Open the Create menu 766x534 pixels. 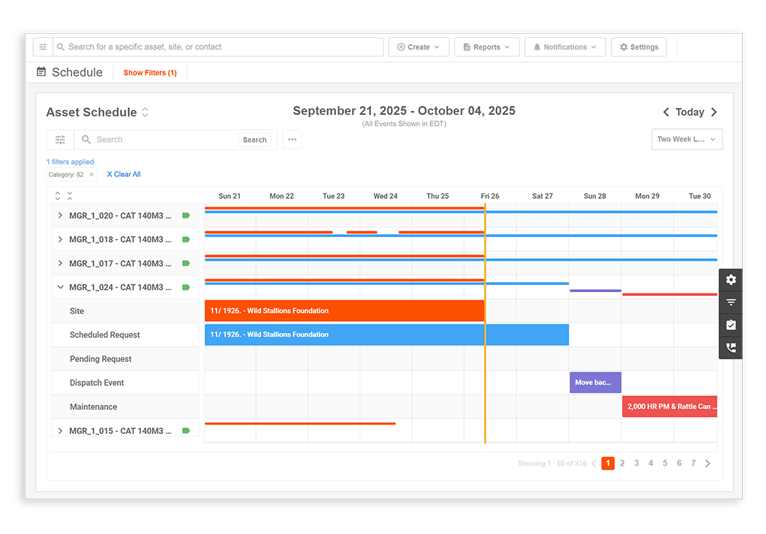(418, 47)
